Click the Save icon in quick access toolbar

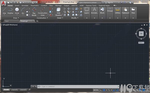[x=14, y=2]
